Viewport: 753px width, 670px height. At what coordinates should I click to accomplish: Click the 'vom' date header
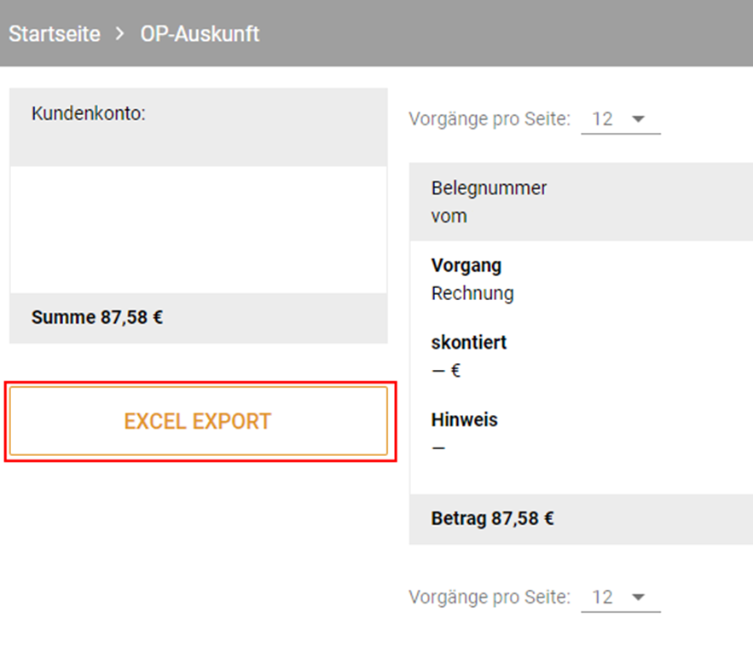click(449, 217)
